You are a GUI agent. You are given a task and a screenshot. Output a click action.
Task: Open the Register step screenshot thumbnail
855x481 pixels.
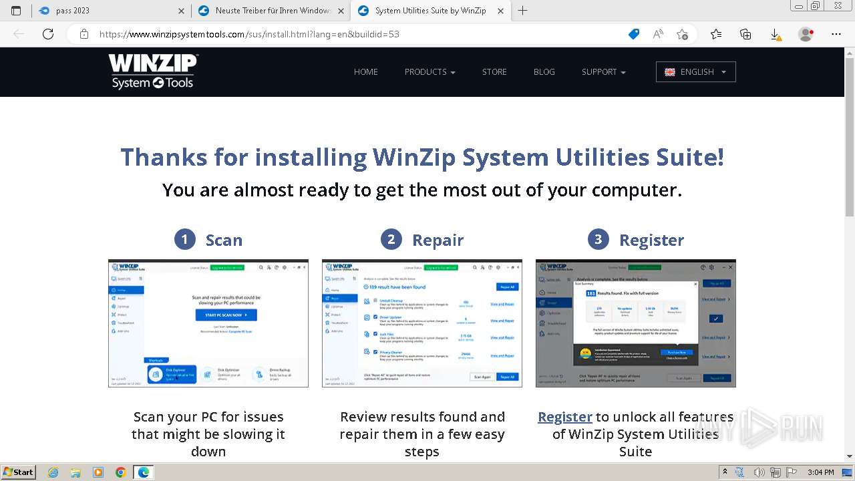[x=636, y=323]
